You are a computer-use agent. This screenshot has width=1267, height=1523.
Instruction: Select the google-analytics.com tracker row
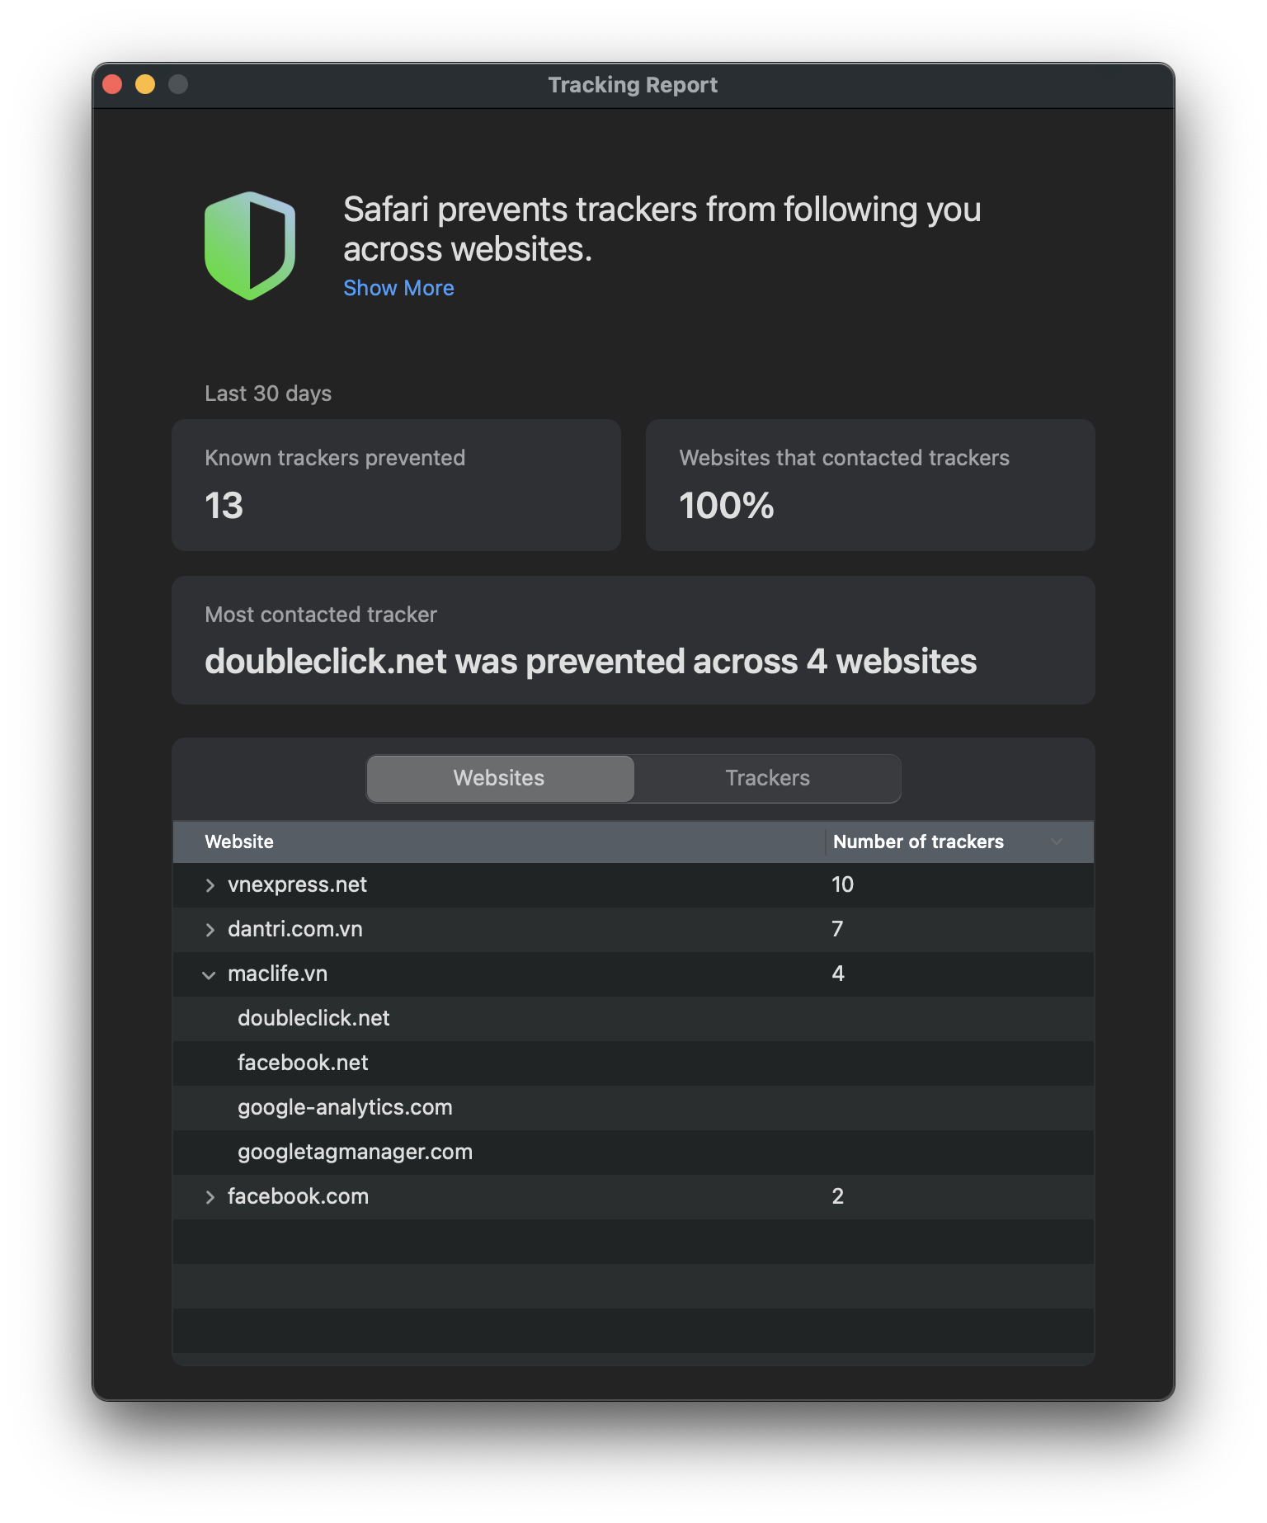tap(345, 1107)
